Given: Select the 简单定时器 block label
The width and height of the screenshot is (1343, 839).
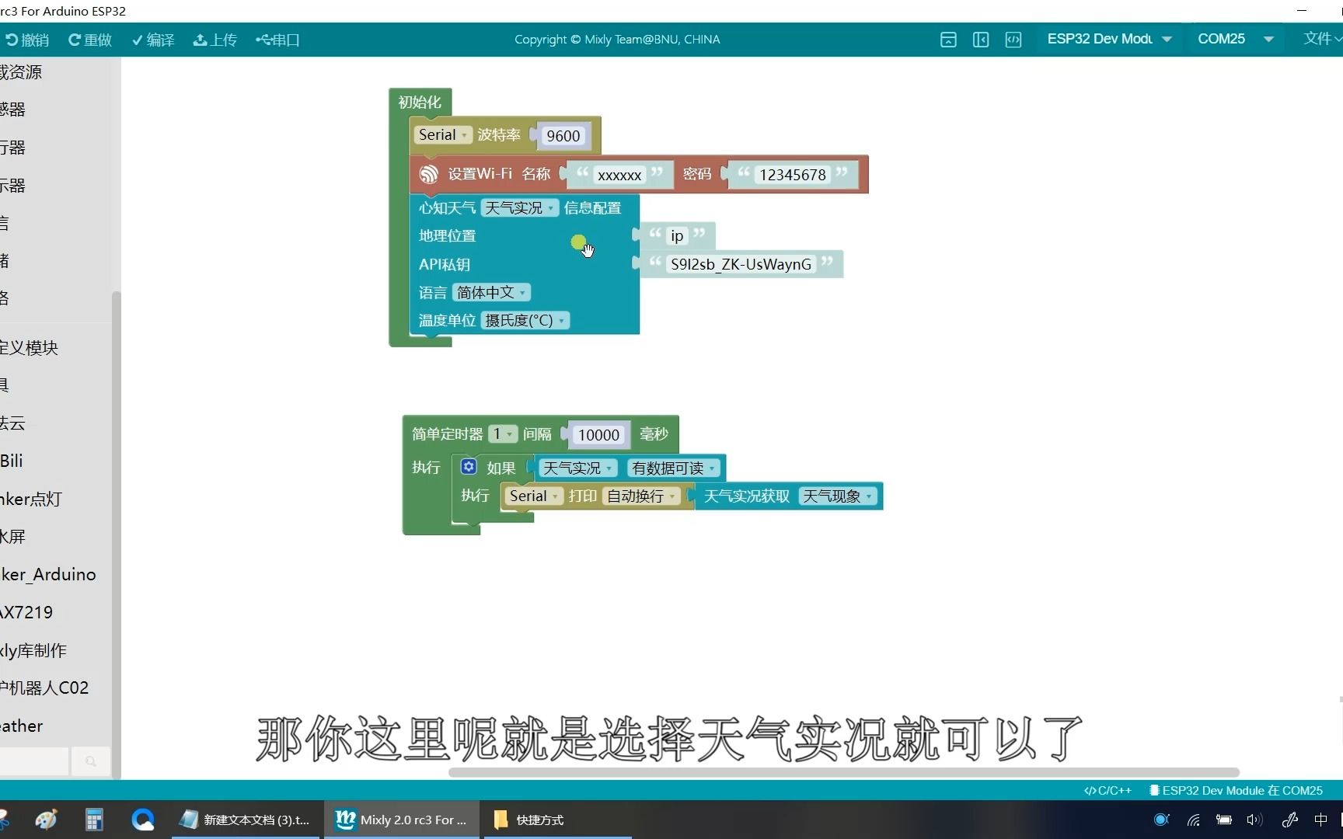Looking at the screenshot, I should point(447,433).
